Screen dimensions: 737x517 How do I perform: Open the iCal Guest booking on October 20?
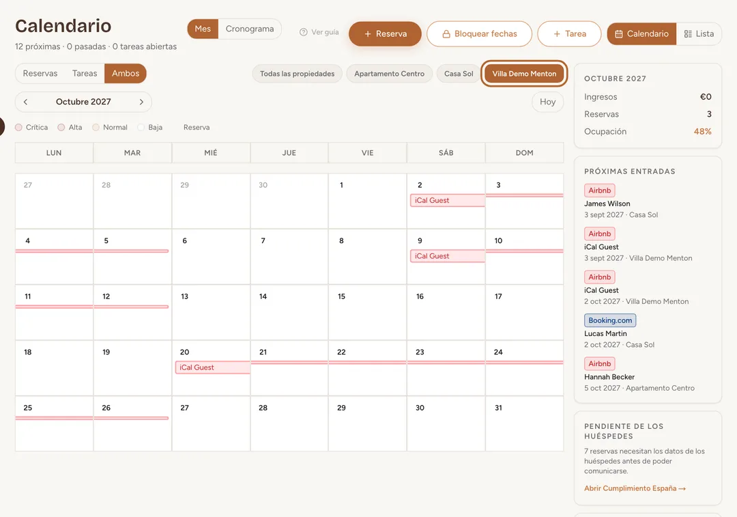(x=212, y=367)
